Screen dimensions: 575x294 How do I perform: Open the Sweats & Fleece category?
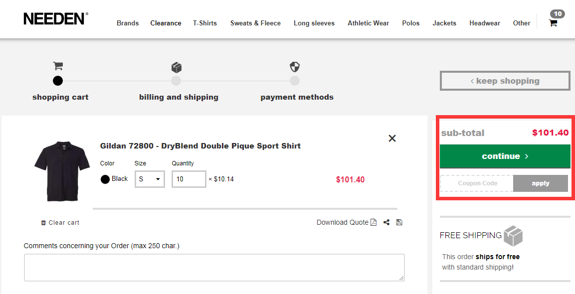tap(255, 23)
